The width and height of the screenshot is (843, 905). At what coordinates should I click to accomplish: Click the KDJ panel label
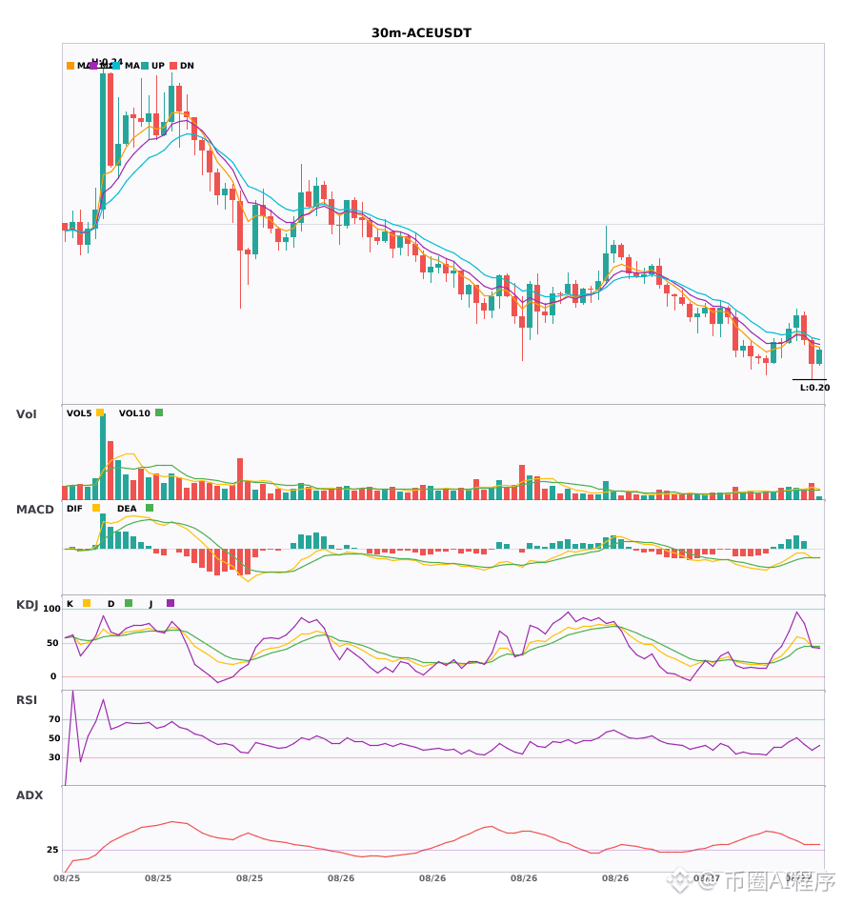coord(27,605)
